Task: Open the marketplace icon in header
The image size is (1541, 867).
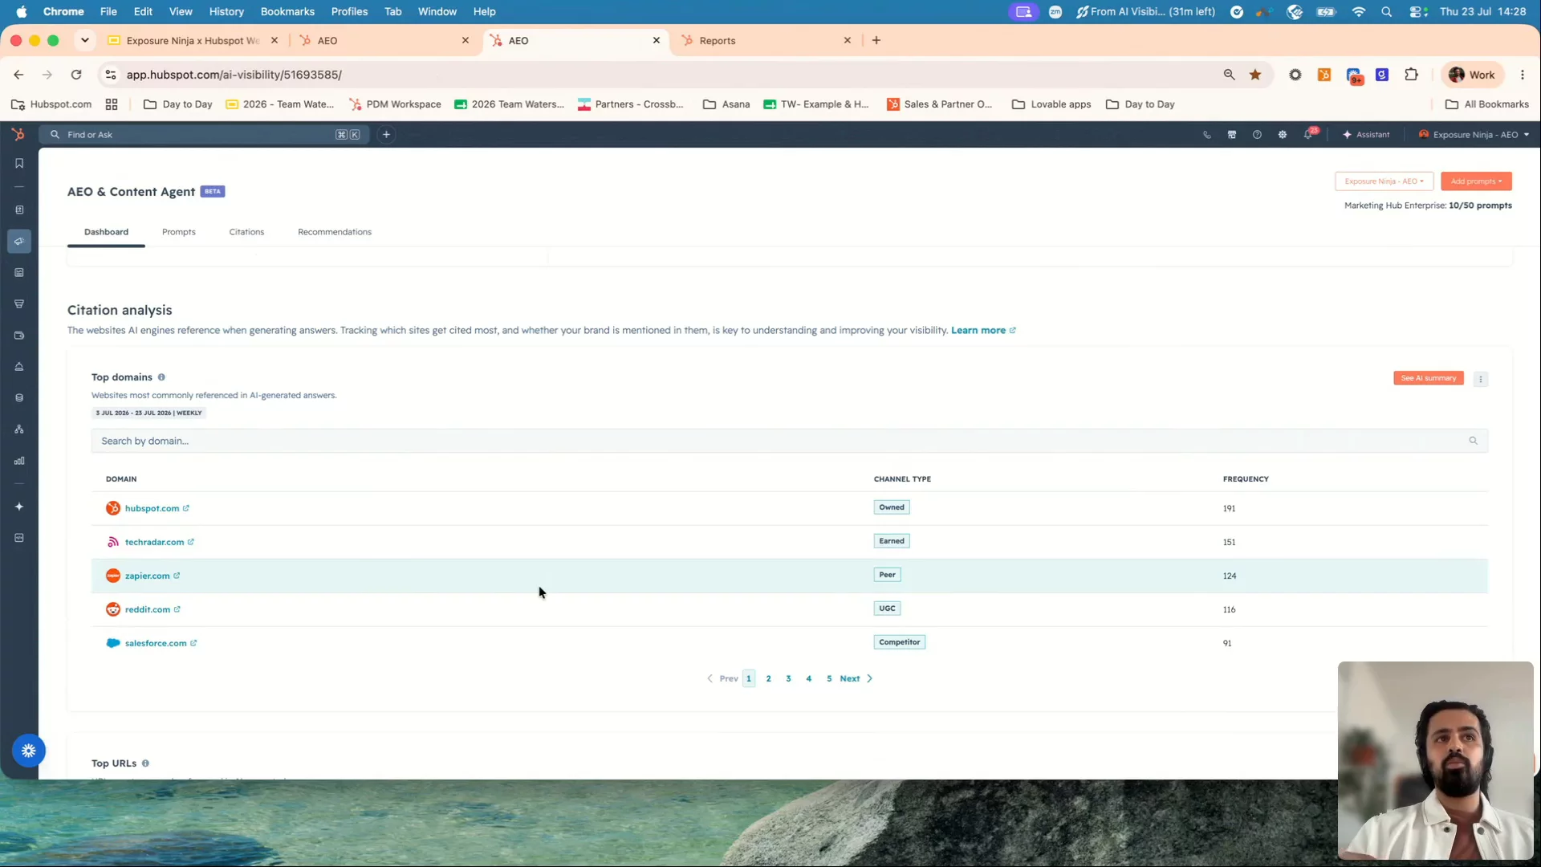Action: pos(1232,135)
